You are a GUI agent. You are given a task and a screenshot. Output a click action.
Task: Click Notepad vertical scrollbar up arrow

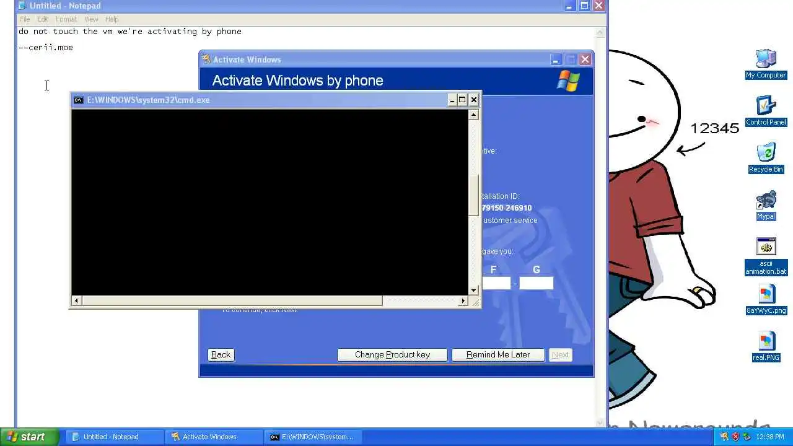600,32
